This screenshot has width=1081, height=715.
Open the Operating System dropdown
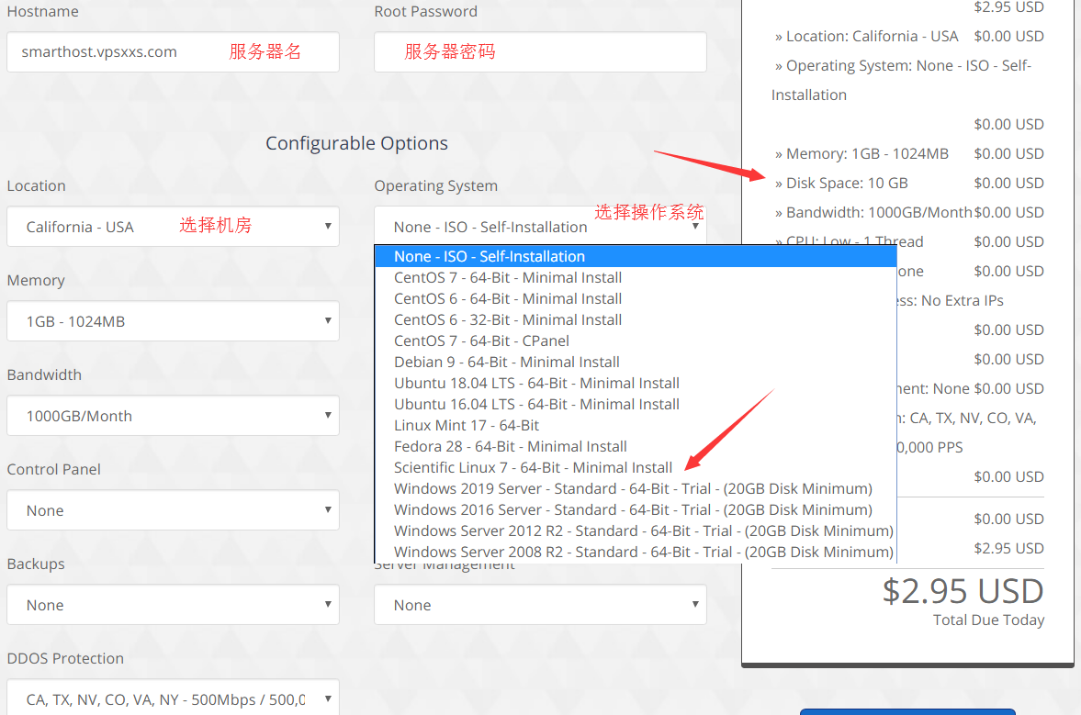pos(540,227)
